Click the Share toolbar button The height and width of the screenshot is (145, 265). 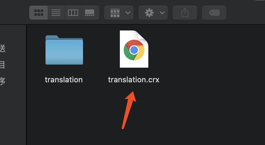pyautogui.click(x=185, y=13)
